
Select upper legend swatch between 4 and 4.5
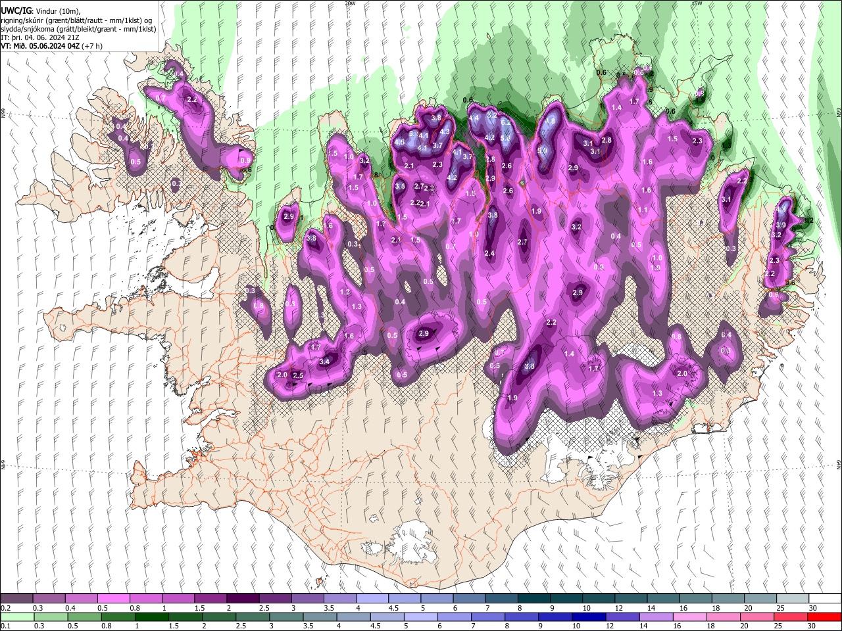[371, 599]
